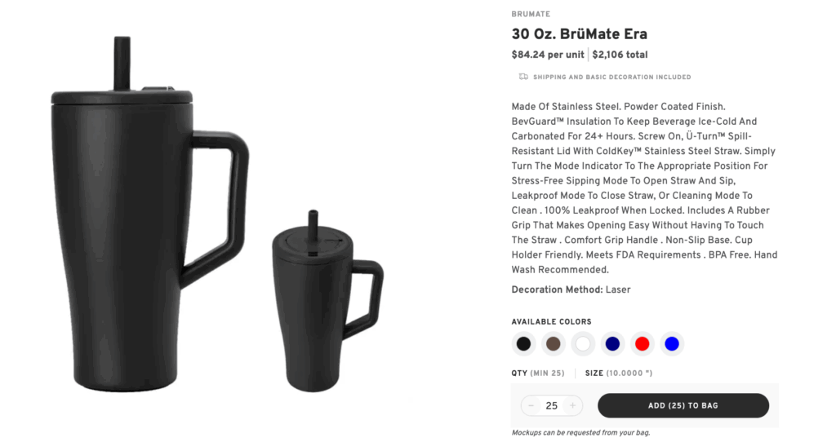
Task: Choose the red color swatch
Action: pyautogui.click(x=642, y=343)
